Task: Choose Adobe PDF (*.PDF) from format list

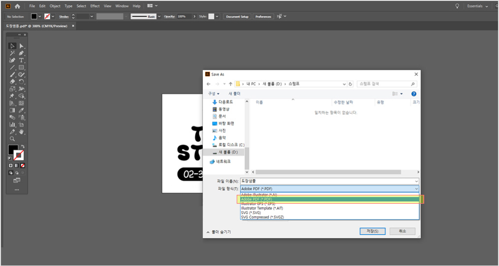Action: coord(330,199)
